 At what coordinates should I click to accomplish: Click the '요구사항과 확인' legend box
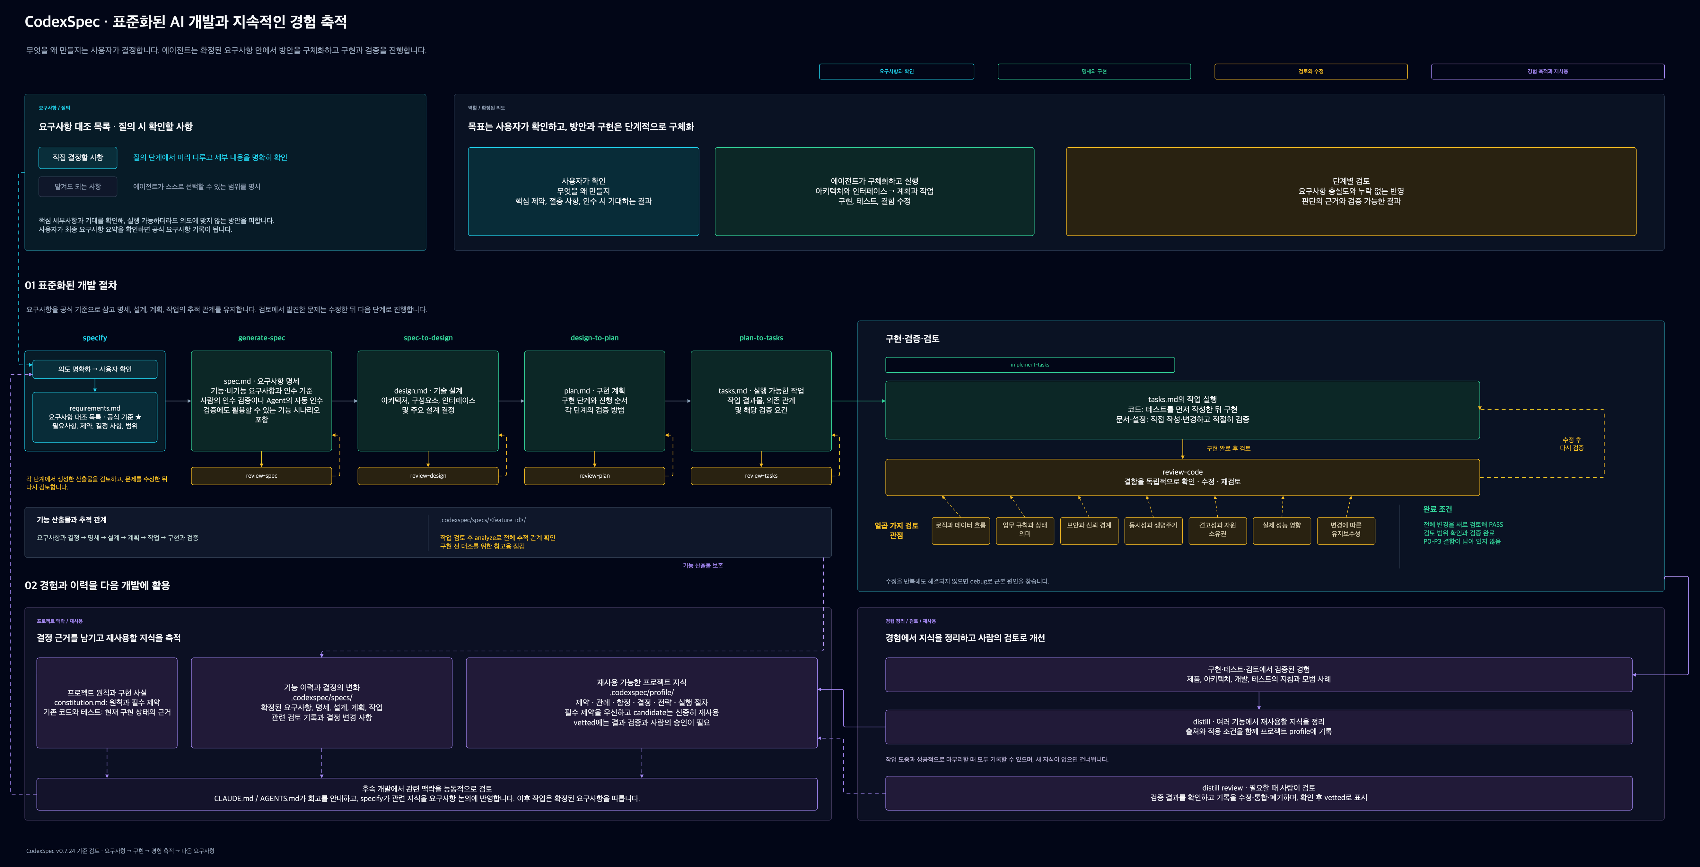(896, 71)
